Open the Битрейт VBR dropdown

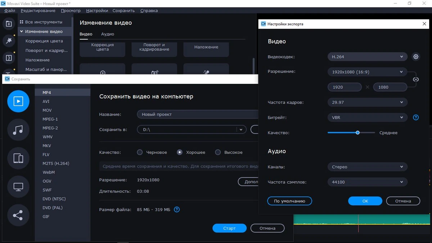click(x=368, y=117)
